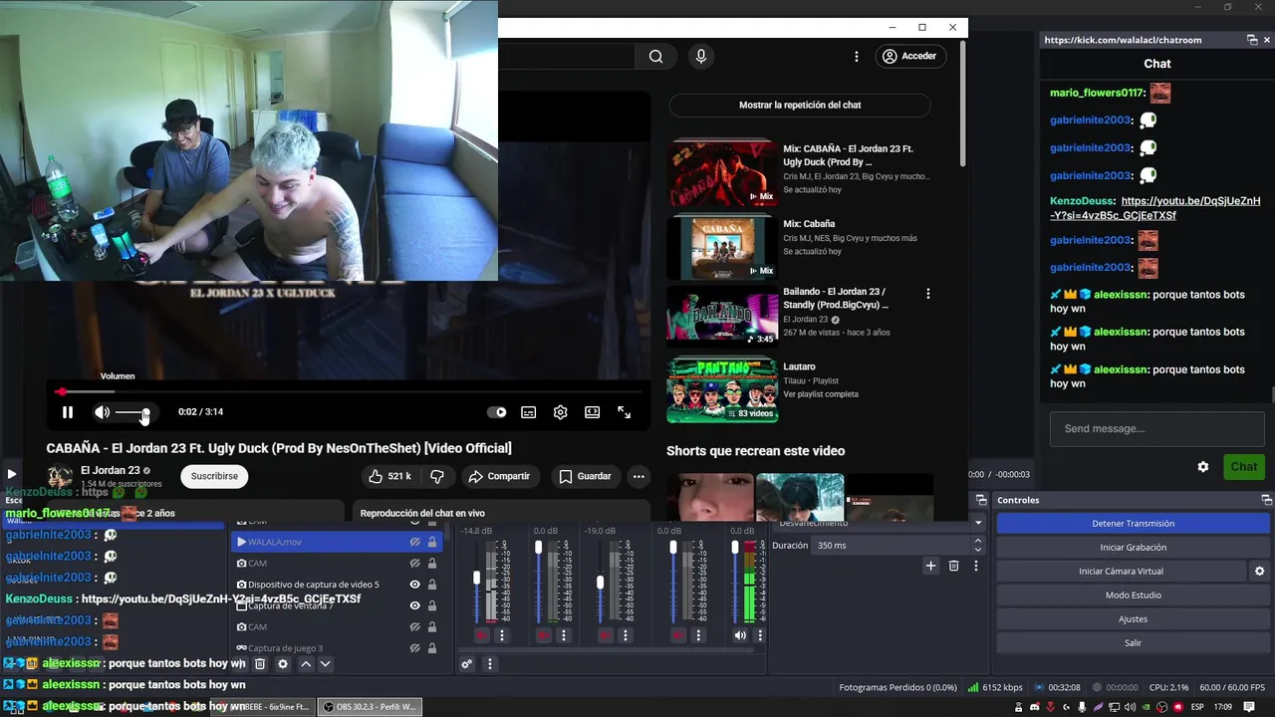The image size is (1275, 717).
Task: Unmute the -19.0 dB mixer channel
Action: [x=605, y=635]
